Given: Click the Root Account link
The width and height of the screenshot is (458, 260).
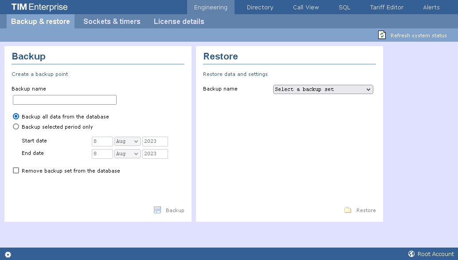Looking at the screenshot, I should coord(436,254).
